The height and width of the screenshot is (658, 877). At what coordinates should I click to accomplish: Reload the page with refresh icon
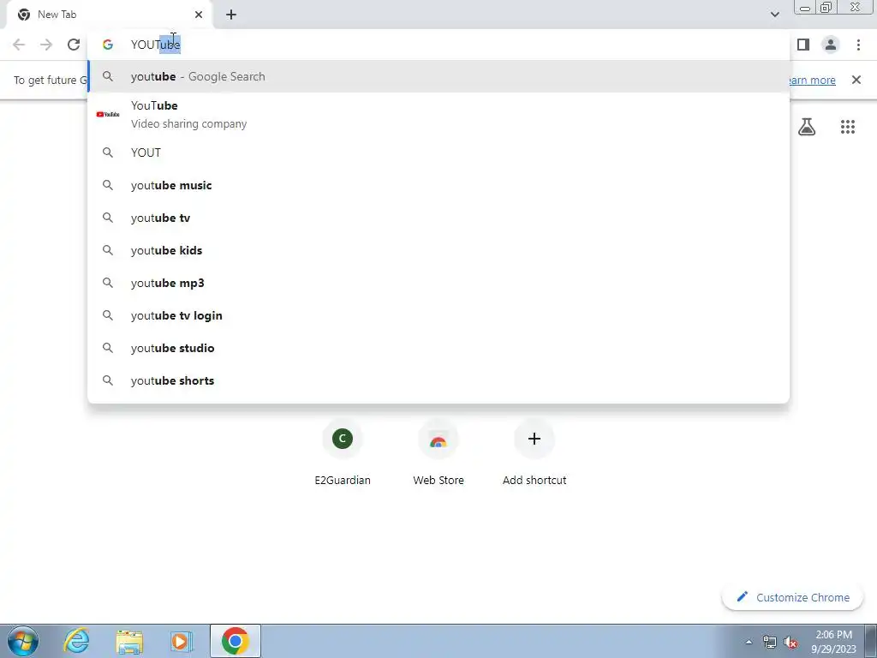[x=74, y=45]
